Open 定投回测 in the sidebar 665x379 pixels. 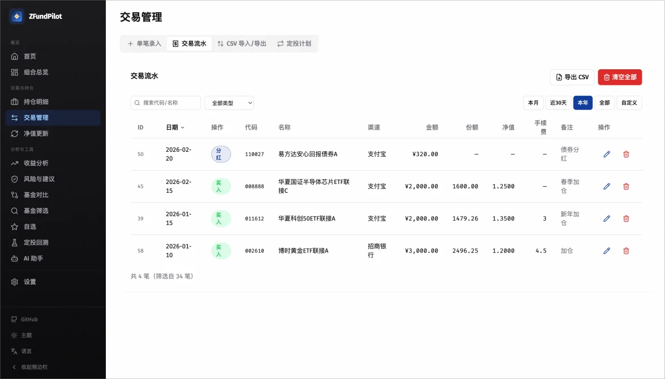click(x=53, y=242)
